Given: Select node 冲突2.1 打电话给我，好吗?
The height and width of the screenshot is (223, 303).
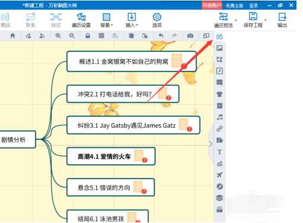Looking at the screenshot, I should tap(123, 94).
